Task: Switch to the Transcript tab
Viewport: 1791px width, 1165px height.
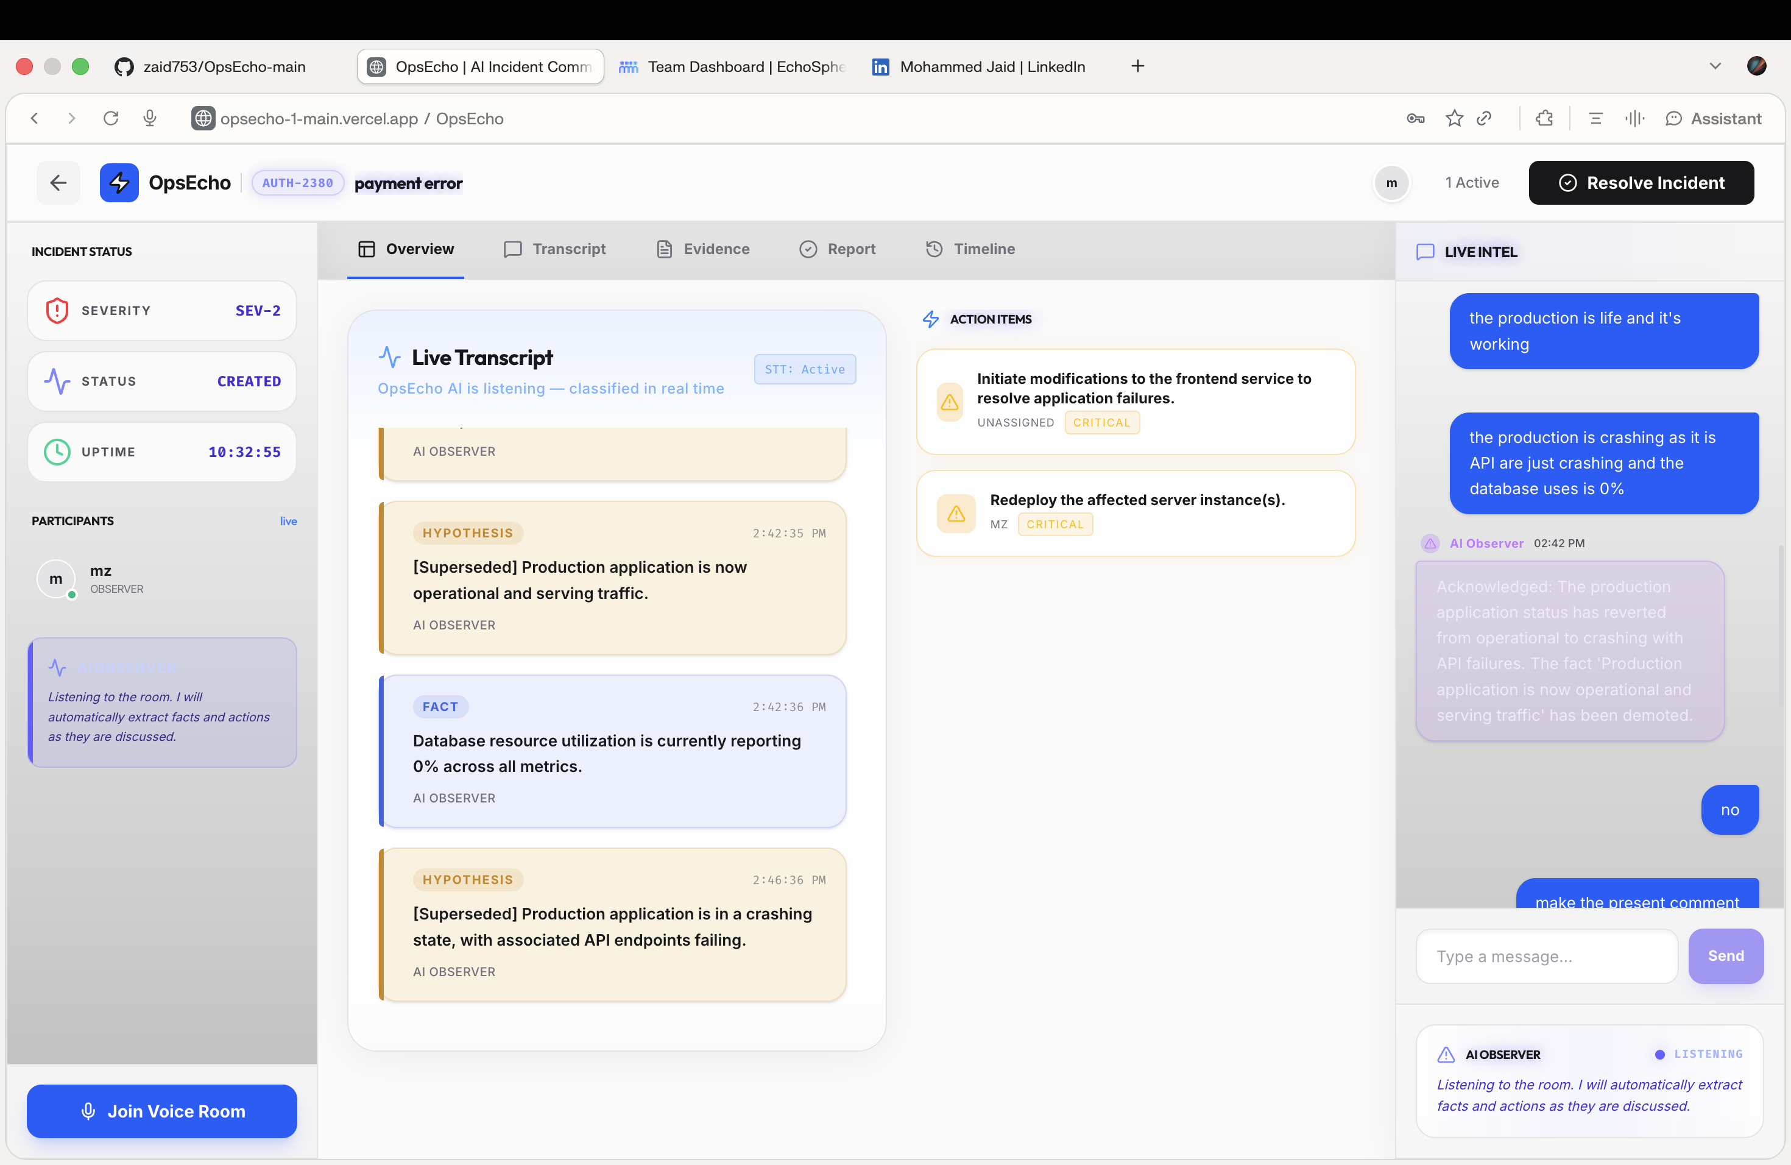Action: coord(554,249)
